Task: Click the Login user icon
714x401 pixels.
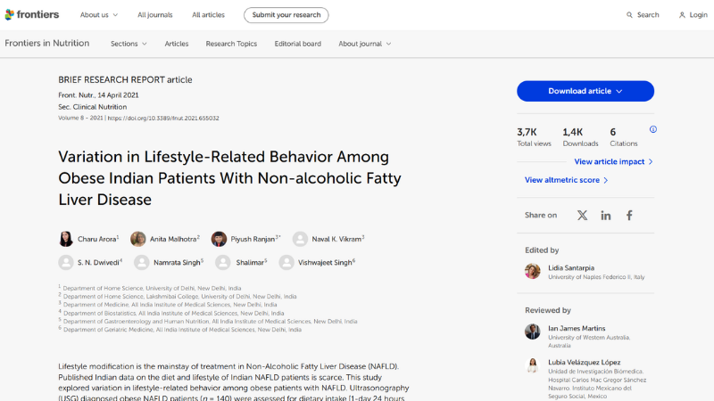Action: point(682,15)
